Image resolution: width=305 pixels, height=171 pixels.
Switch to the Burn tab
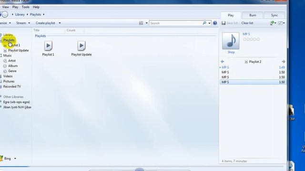coord(253,15)
